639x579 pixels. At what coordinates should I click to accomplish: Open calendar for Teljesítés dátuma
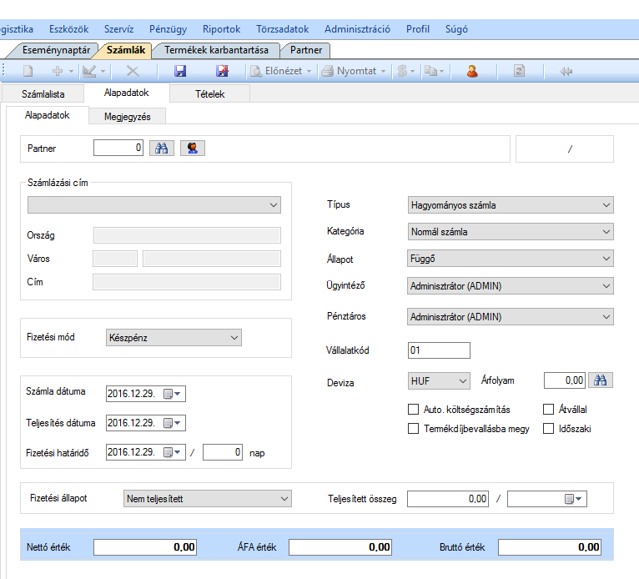point(172,423)
